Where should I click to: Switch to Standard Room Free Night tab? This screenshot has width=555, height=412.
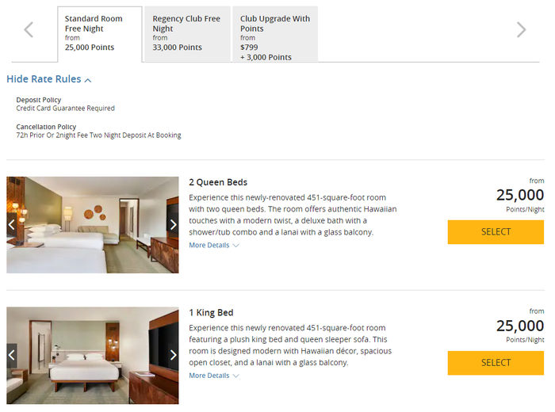pos(100,34)
